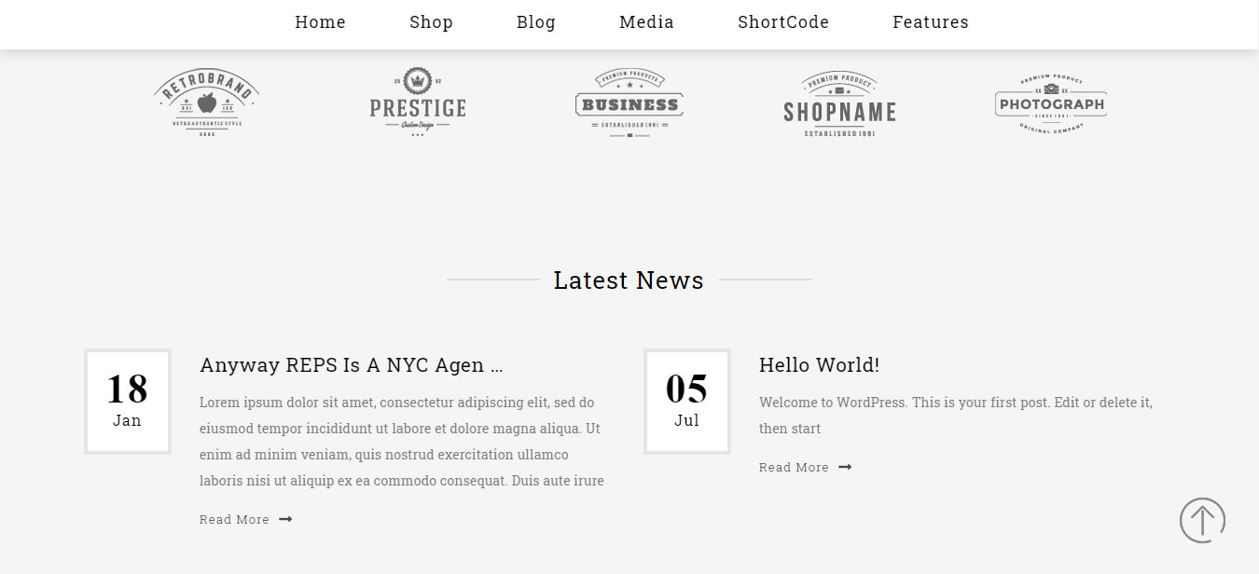Click Read More under Anyway REPS post
This screenshot has height=574, width=1259.
(x=234, y=519)
